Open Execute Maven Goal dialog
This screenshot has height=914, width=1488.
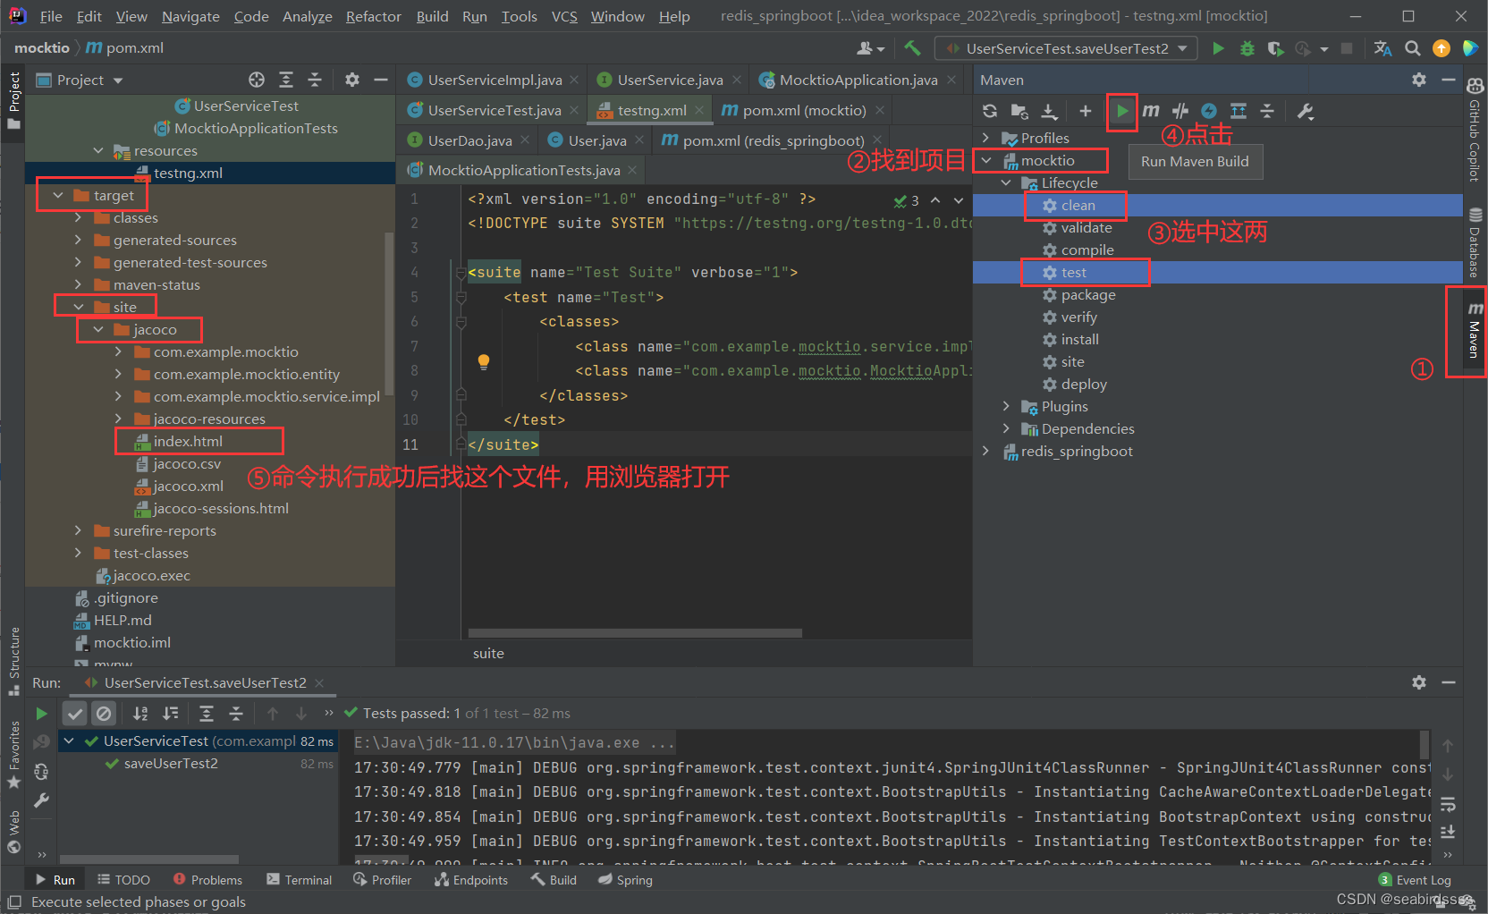(x=1151, y=111)
